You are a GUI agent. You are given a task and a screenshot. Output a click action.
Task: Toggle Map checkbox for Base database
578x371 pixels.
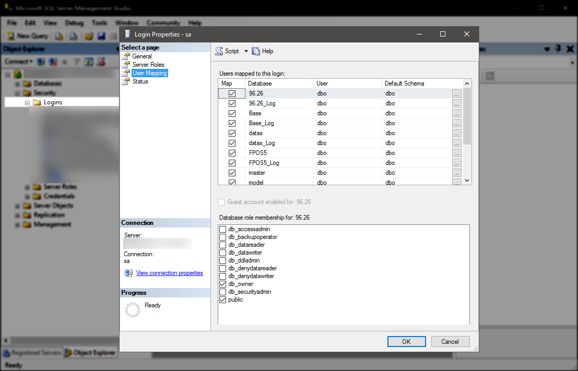[232, 113]
